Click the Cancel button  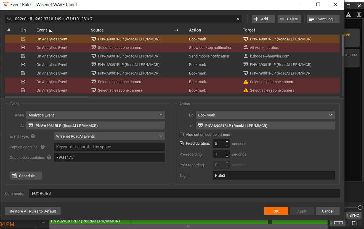pyautogui.click(x=328, y=211)
